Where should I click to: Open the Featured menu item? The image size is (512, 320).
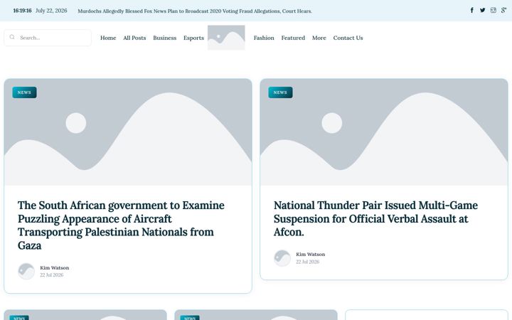293,38
